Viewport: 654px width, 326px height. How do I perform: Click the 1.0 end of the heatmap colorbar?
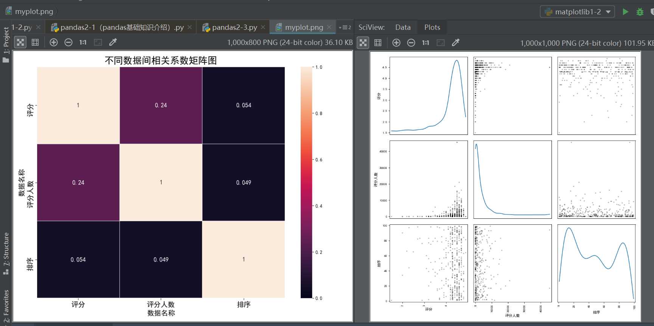(318, 67)
